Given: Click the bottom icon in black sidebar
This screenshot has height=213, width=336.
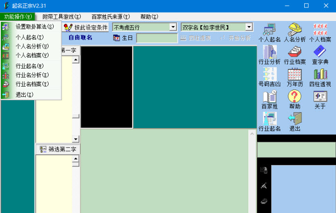Looking at the screenshot, I should pos(264,201).
